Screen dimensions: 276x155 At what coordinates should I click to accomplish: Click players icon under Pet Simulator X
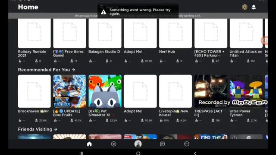tap(107, 121)
